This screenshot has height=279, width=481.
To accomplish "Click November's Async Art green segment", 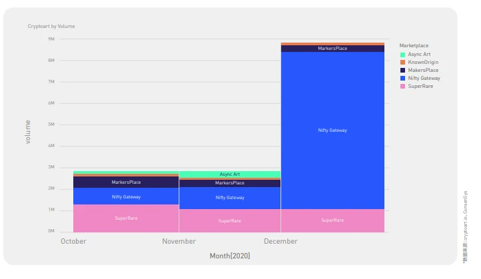I will pos(229,174).
